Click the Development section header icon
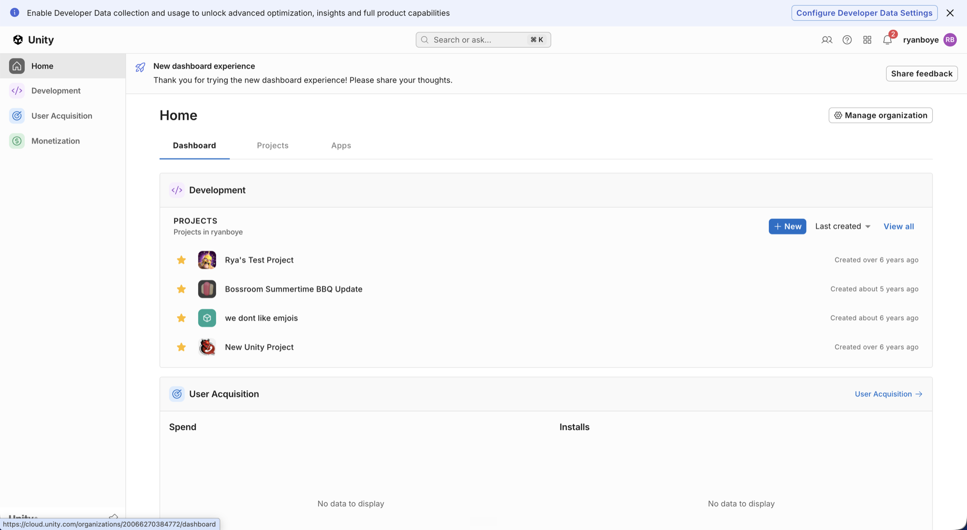 tap(177, 190)
